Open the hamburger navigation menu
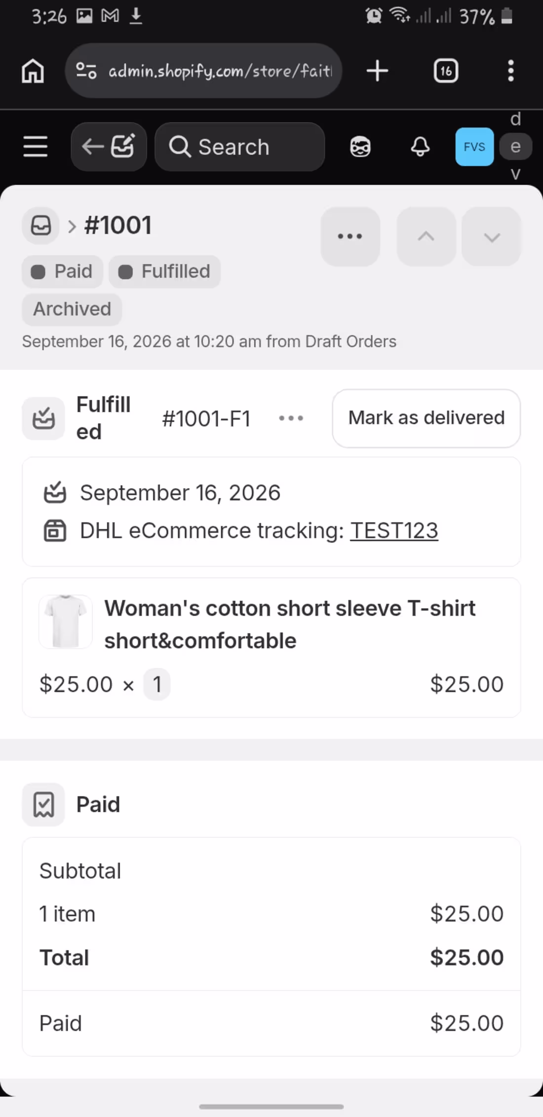Image resolution: width=543 pixels, height=1117 pixels. (36, 147)
